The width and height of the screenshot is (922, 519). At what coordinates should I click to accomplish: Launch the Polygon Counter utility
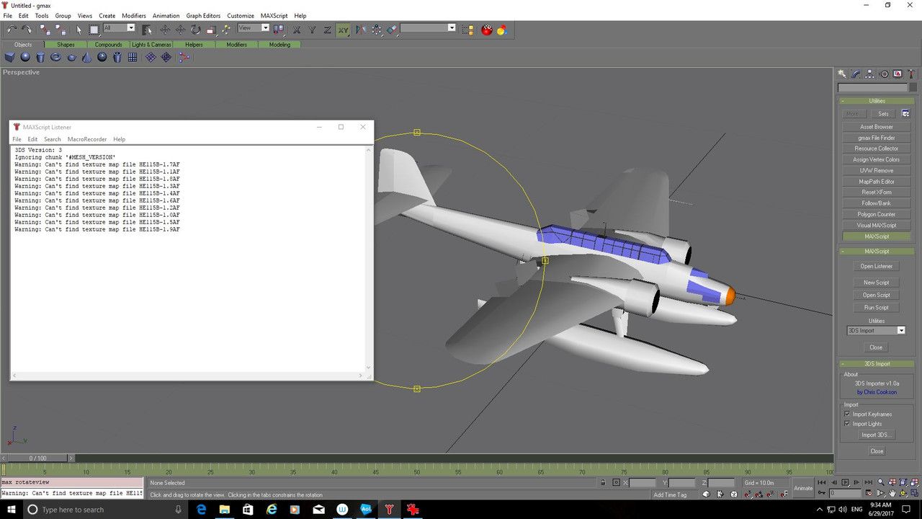point(877,215)
